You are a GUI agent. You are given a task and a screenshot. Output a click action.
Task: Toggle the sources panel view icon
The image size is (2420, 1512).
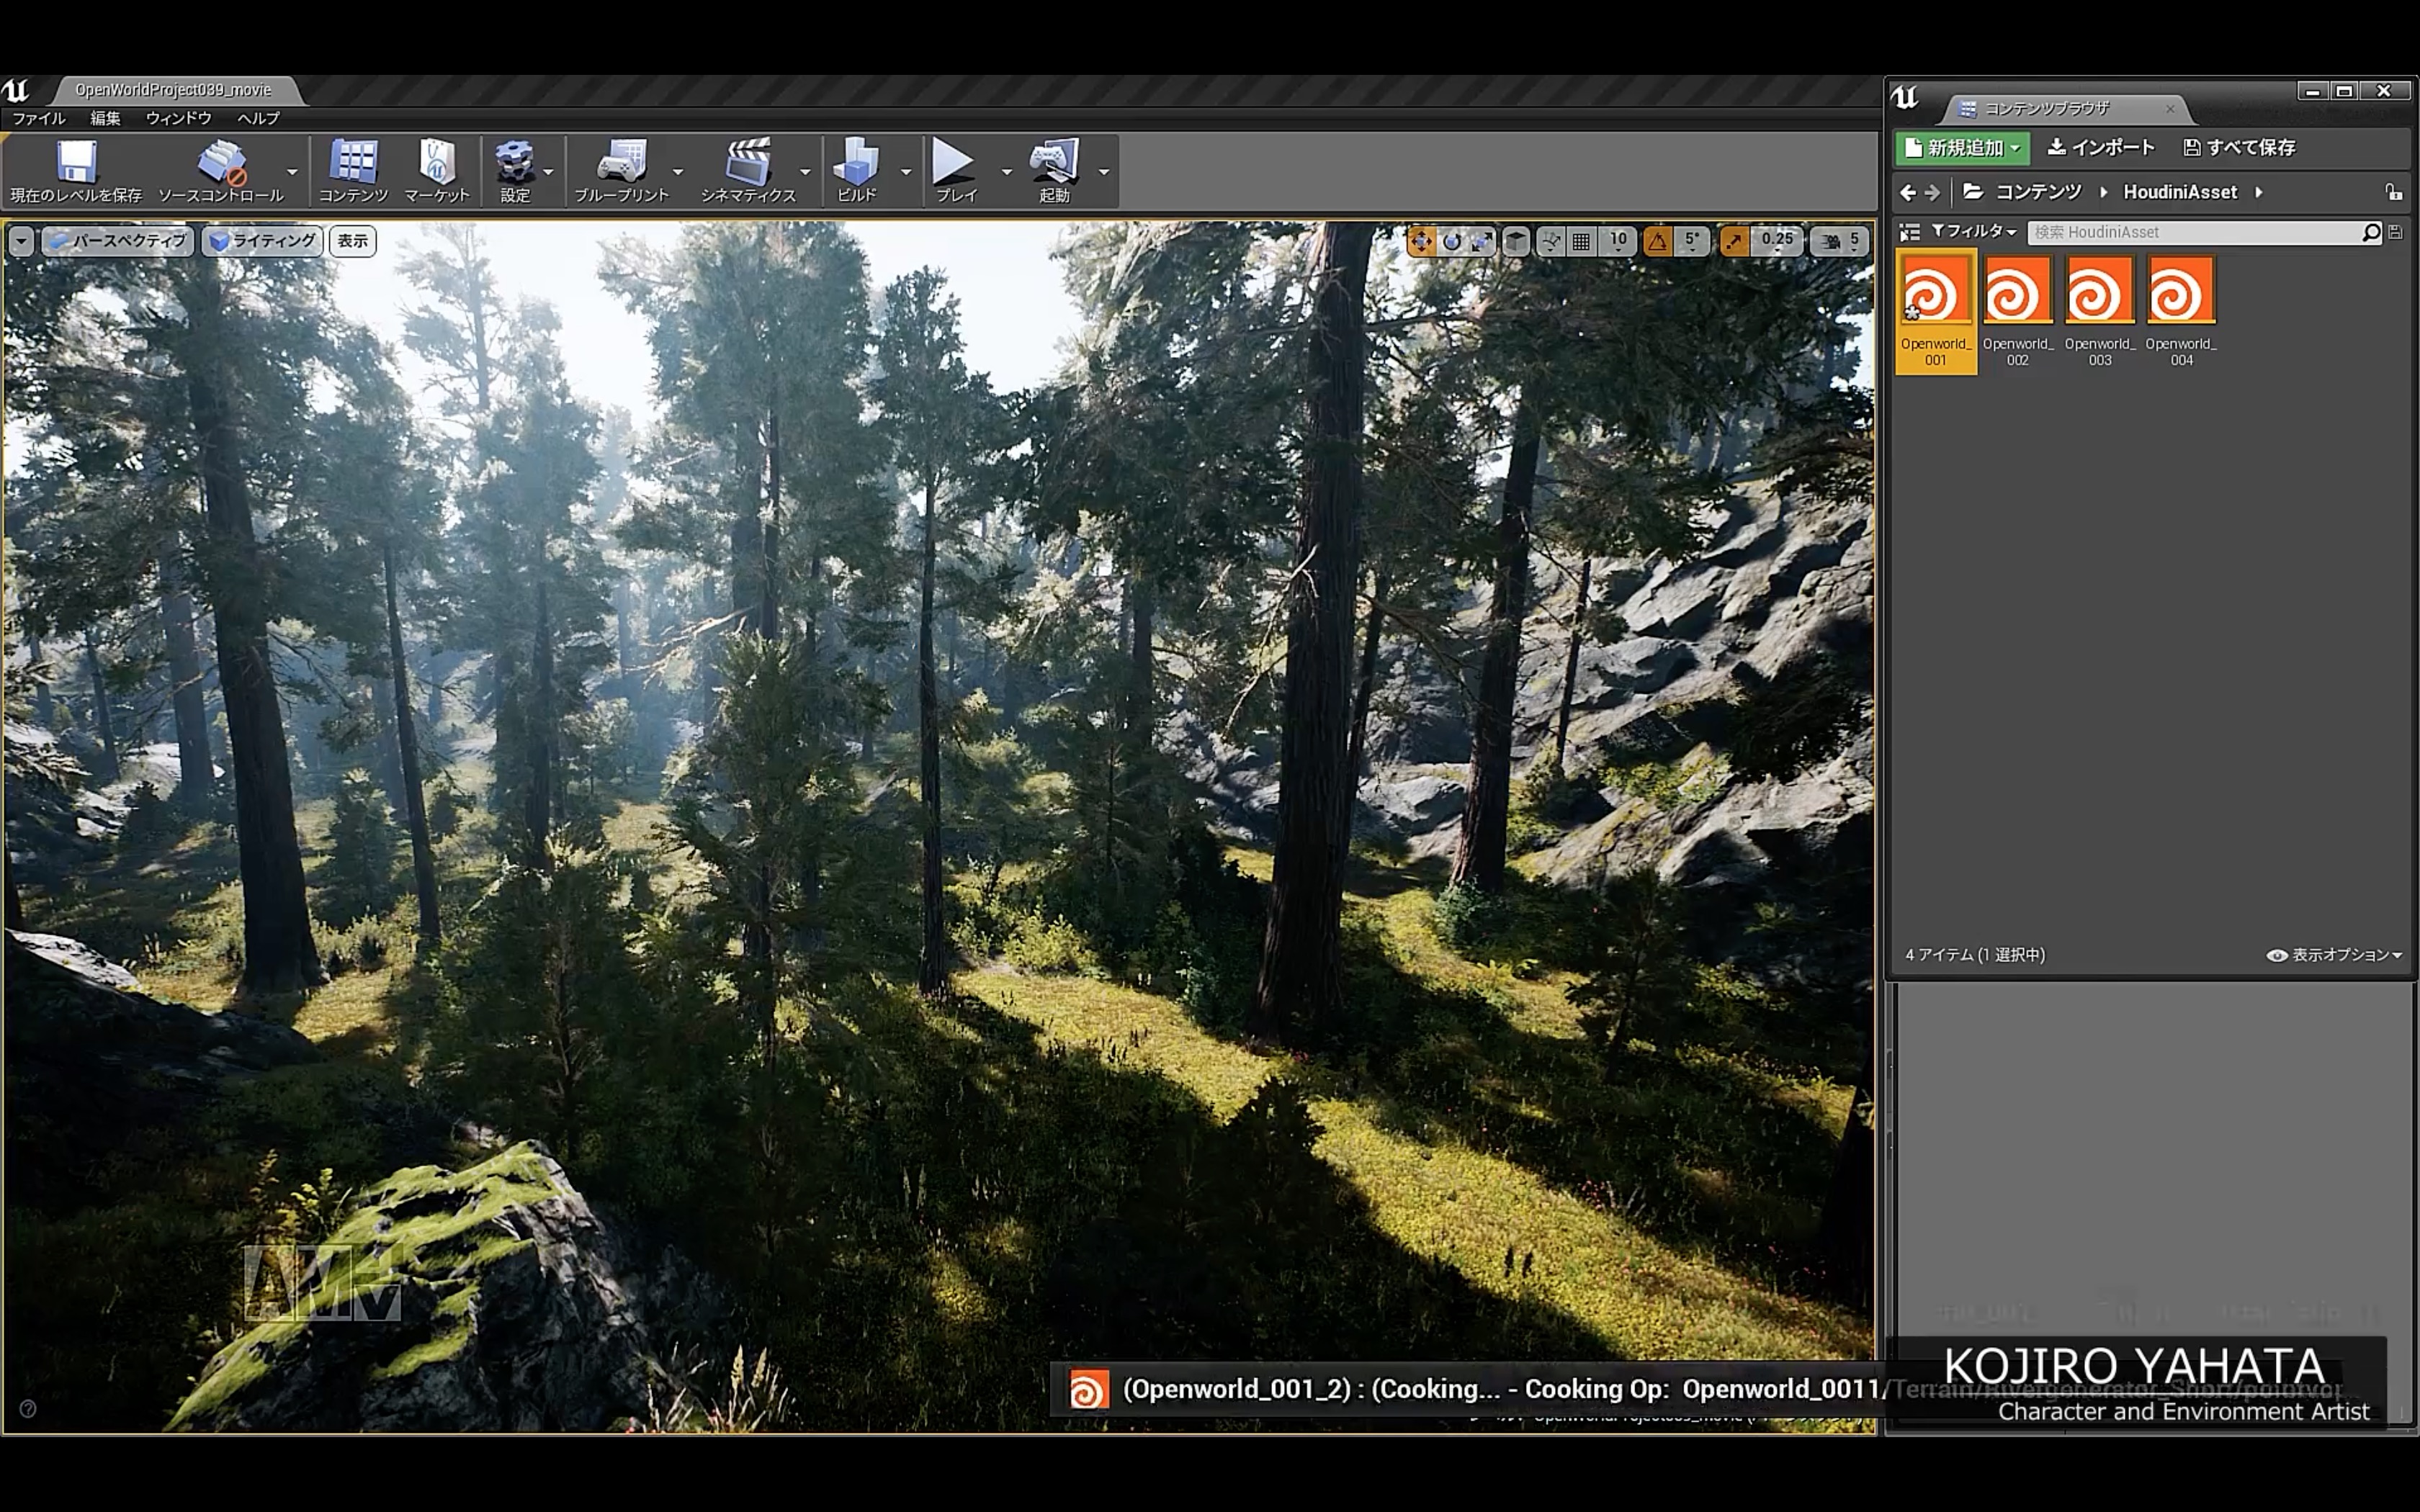[1910, 232]
